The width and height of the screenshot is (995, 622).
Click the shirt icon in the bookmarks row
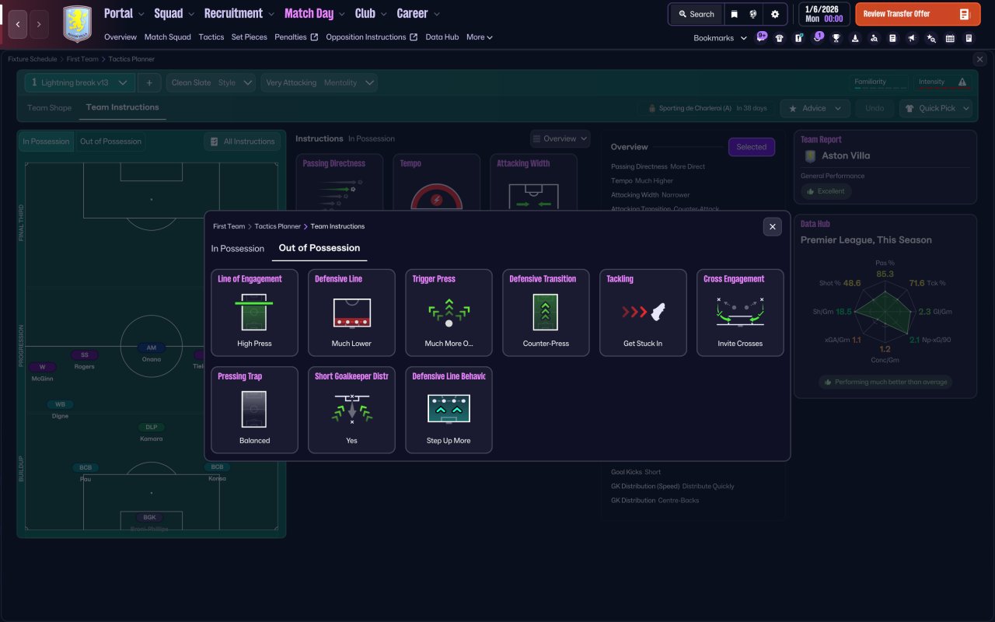[x=780, y=38]
